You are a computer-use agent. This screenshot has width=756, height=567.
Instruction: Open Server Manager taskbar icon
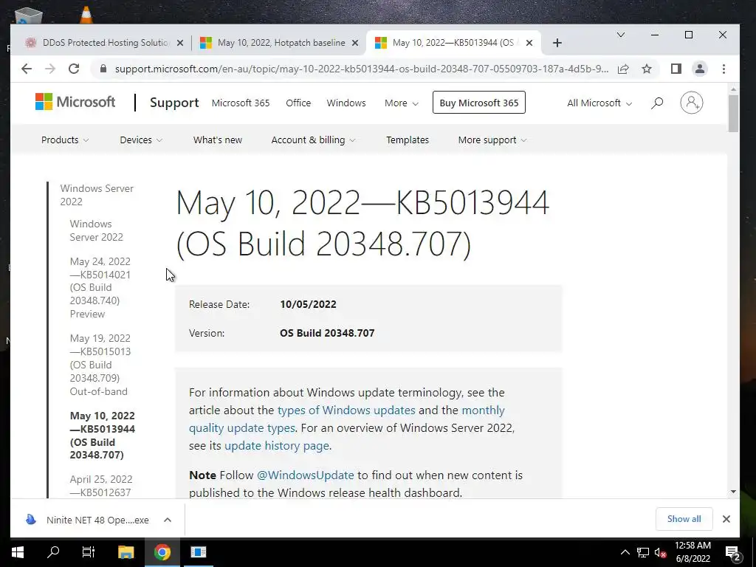pyautogui.click(x=198, y=552)
